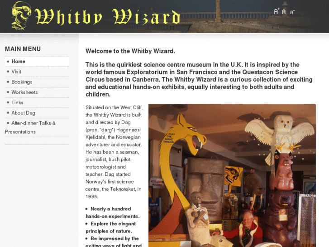Click the Whitby Wizard title banner

[x=107, y=17]
